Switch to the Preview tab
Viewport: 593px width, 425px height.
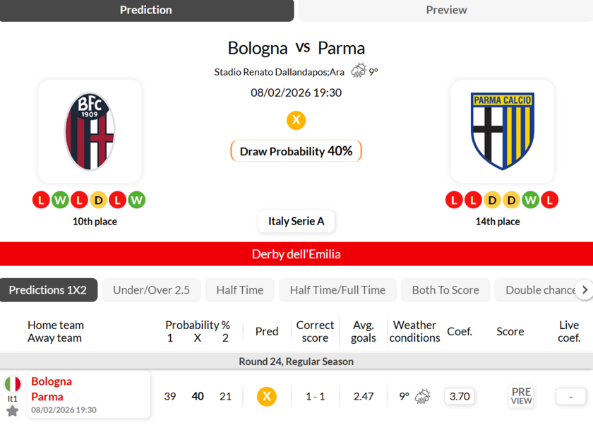(445, 10)
